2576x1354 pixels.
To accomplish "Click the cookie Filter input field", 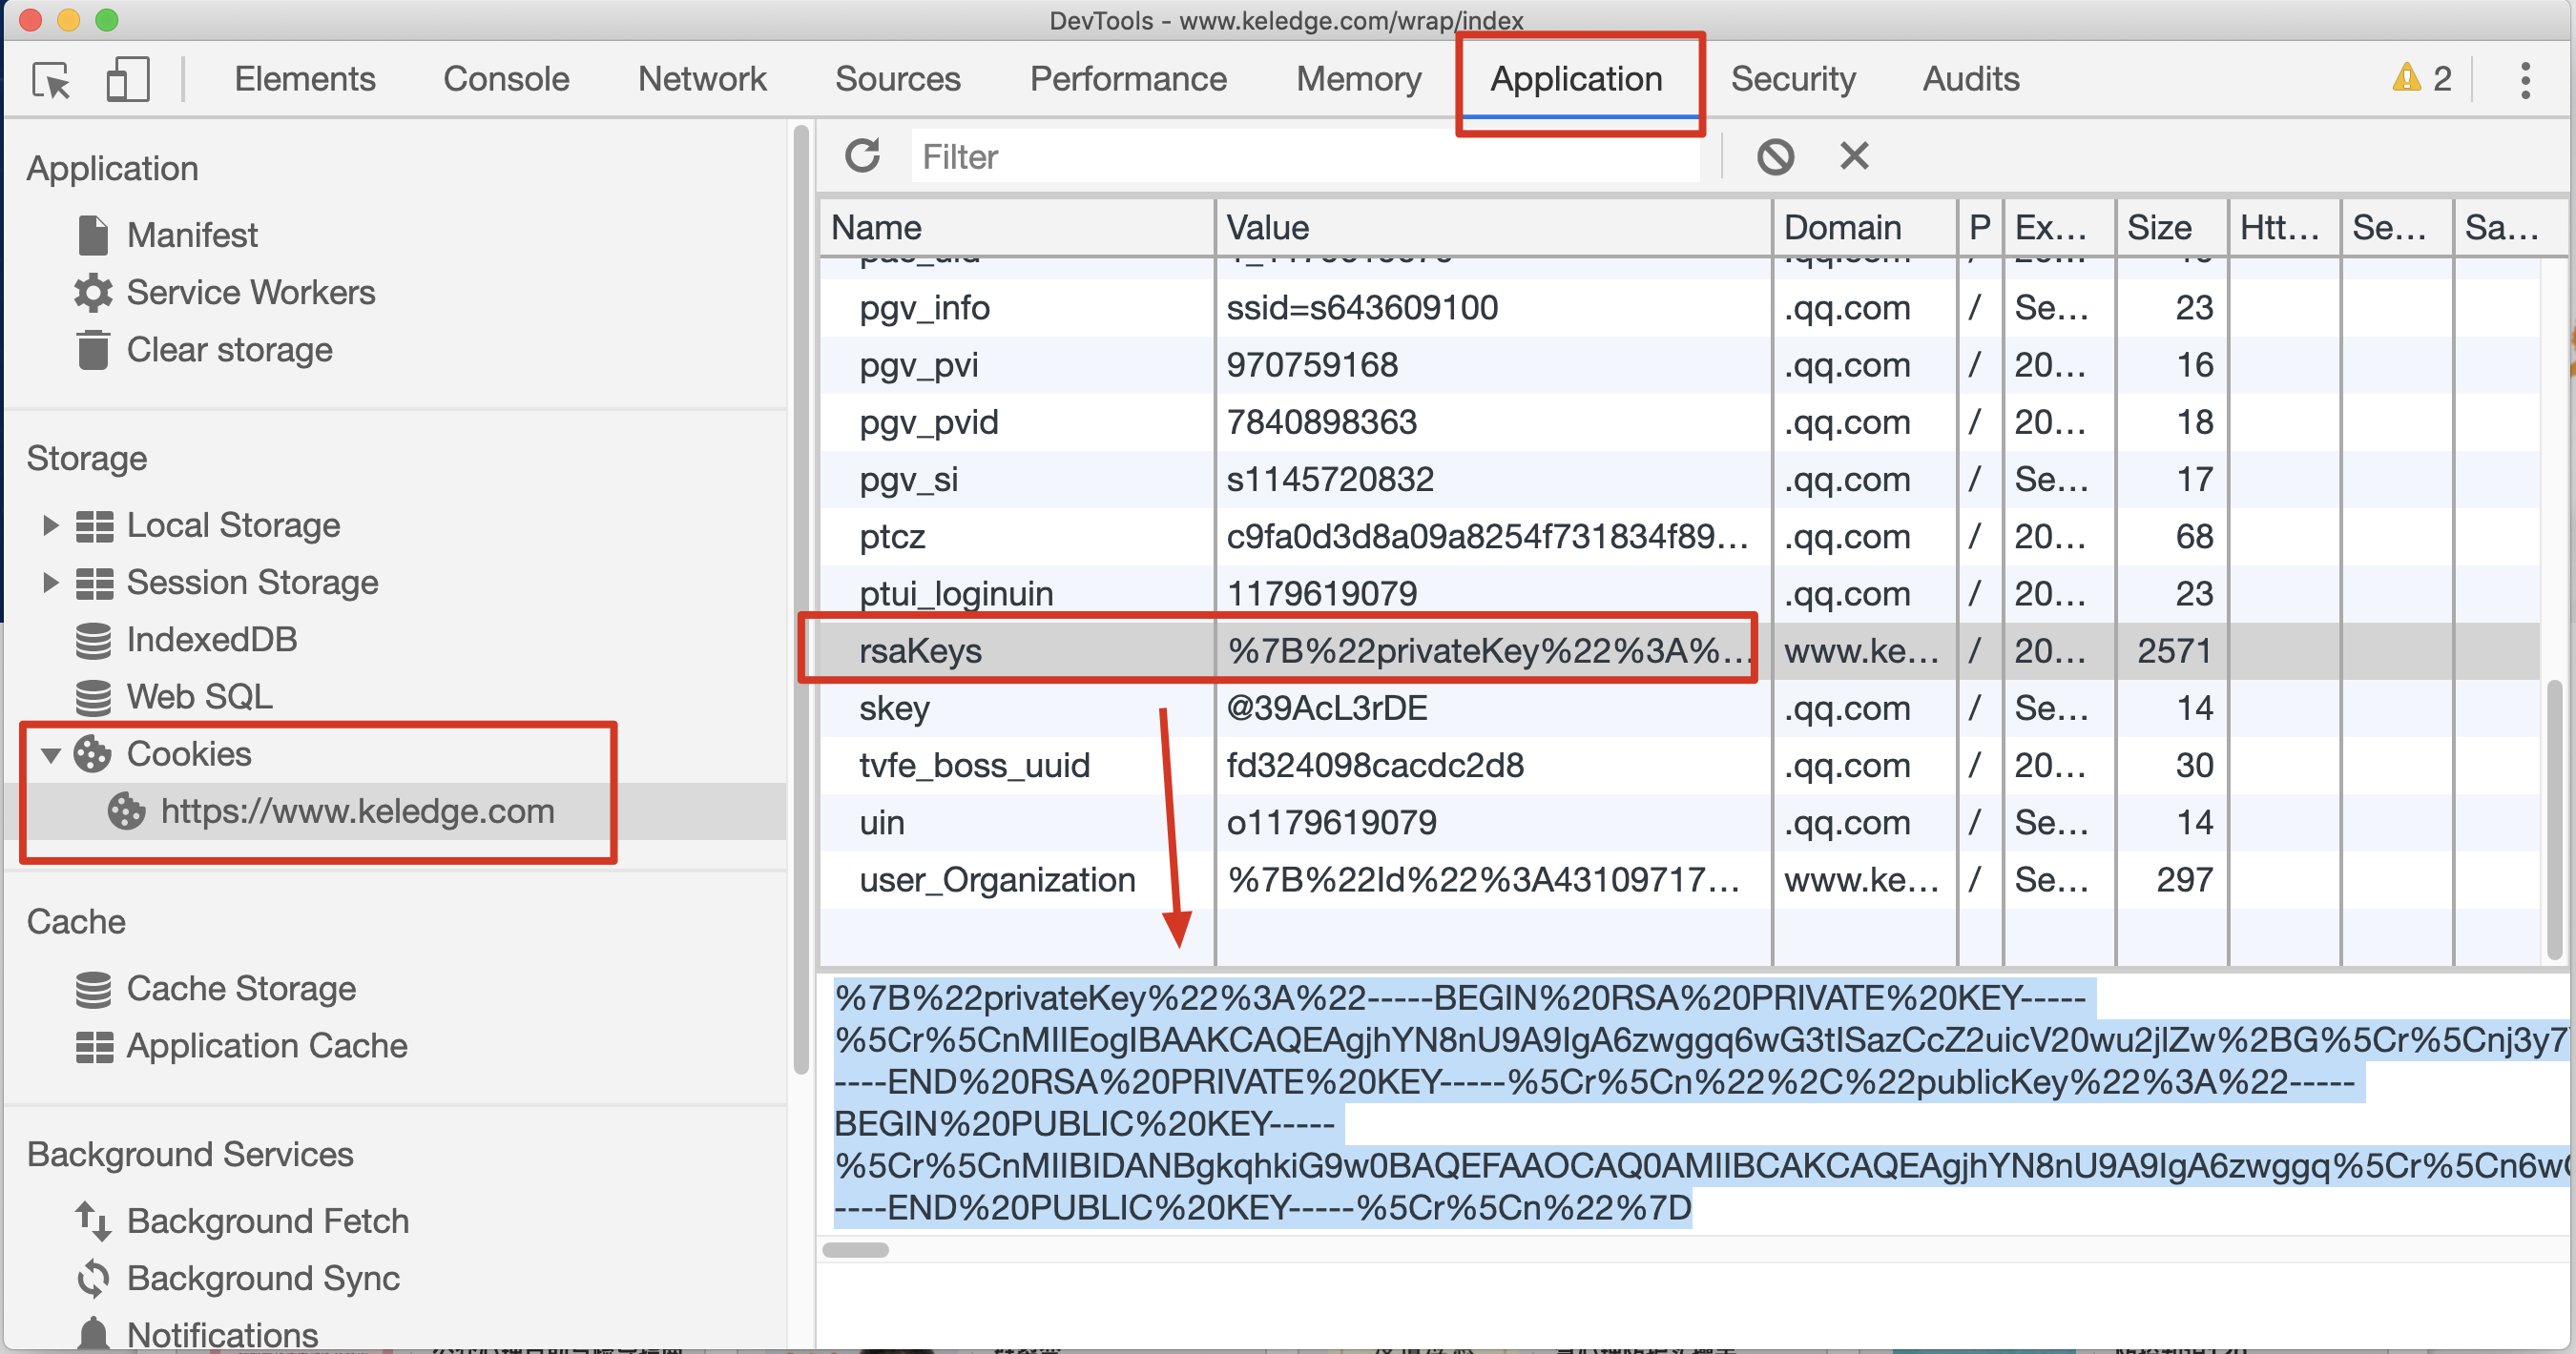I will [1300, 157].
